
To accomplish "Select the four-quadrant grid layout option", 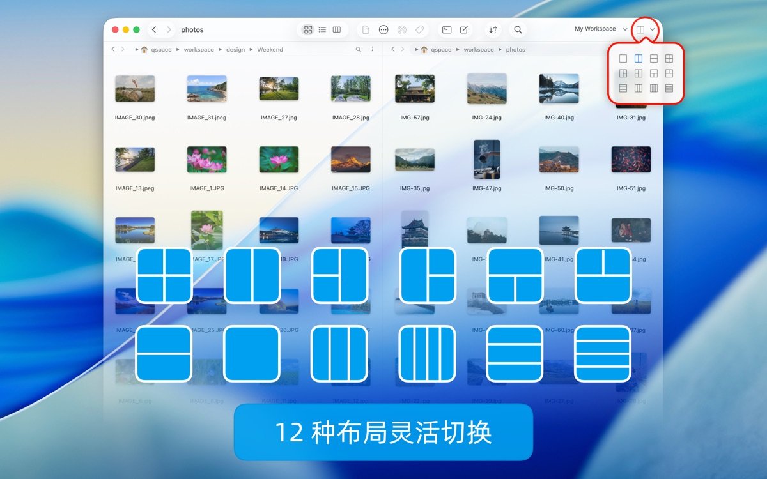I will point(669,57).
